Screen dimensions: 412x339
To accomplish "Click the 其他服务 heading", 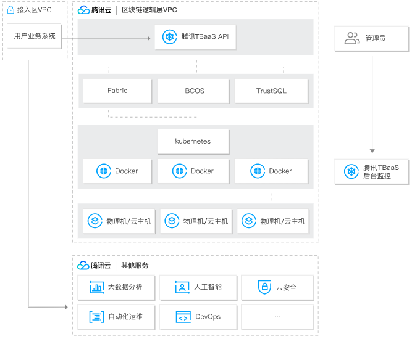I will click(x=135, y=265).
